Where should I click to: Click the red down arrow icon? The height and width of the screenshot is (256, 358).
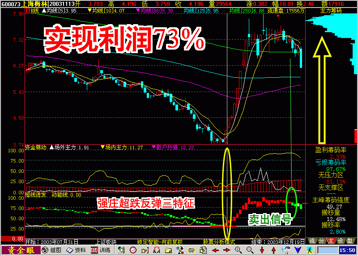[262, 250]
